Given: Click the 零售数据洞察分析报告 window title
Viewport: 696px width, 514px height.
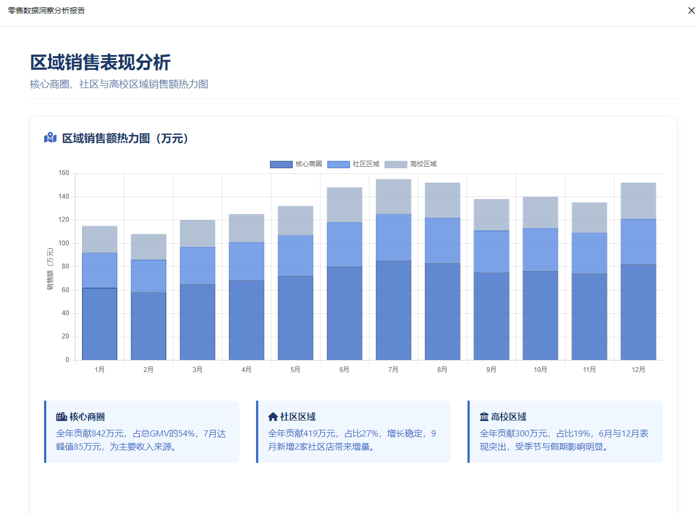Looking at the screenshot, I should pos(46,10).
